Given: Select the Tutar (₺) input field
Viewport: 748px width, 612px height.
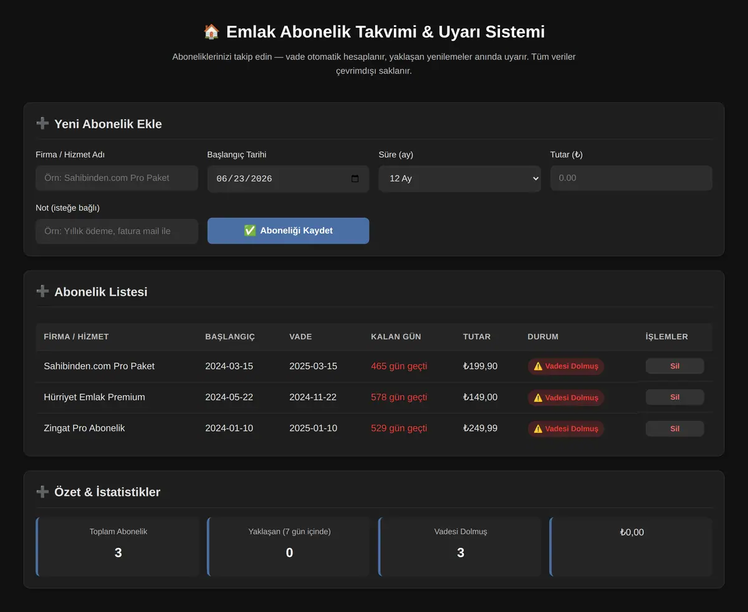Looking at the screenshot, I should pyautogui.click(x=631, y=178).
